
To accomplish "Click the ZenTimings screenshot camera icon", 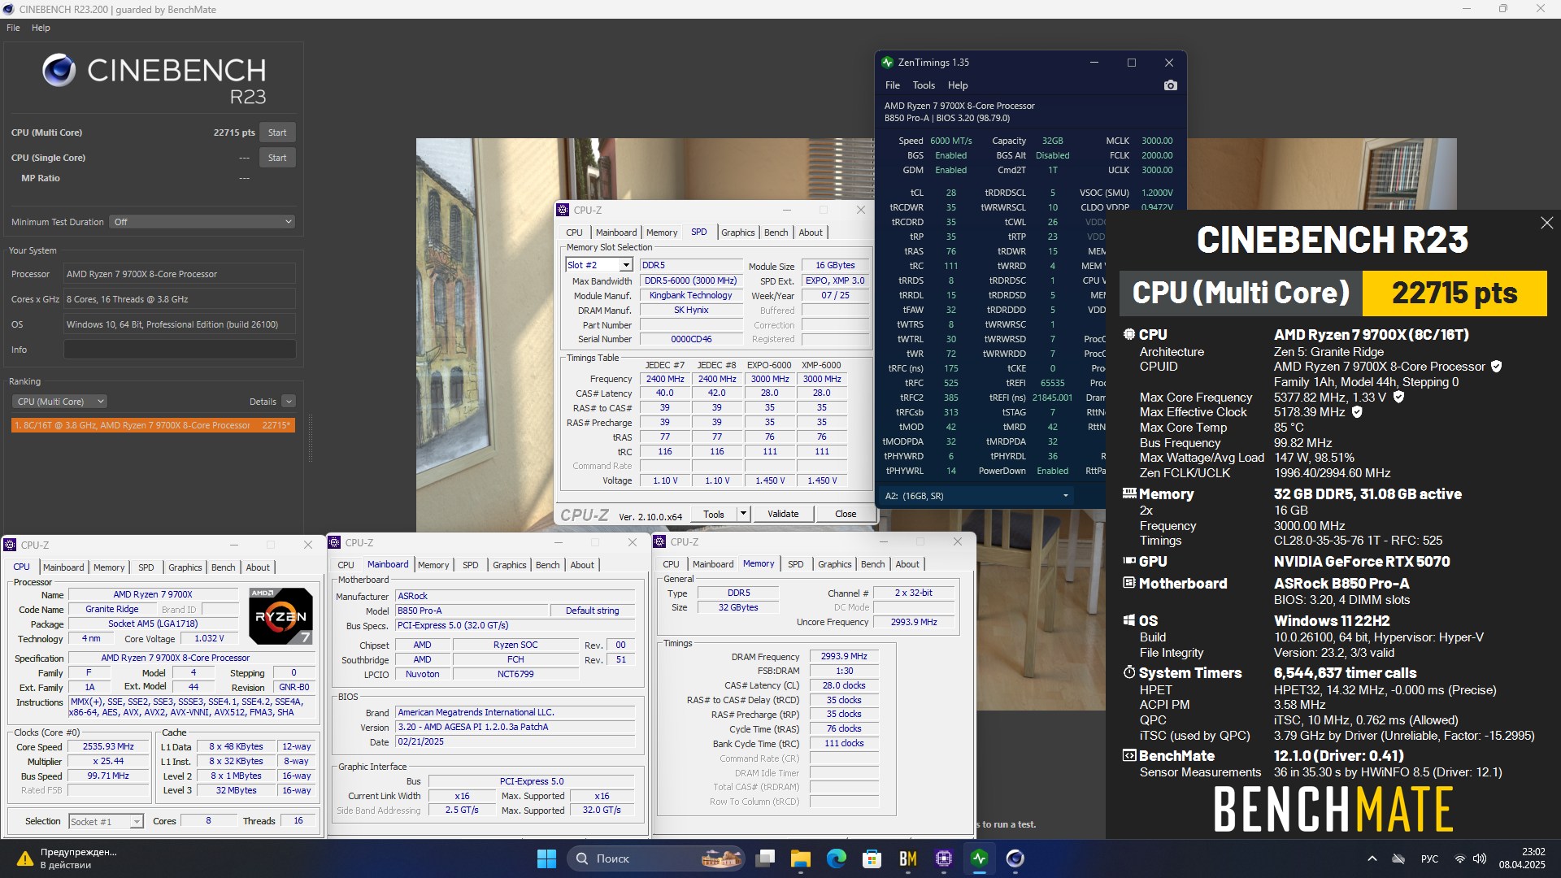I will 1170,85.
